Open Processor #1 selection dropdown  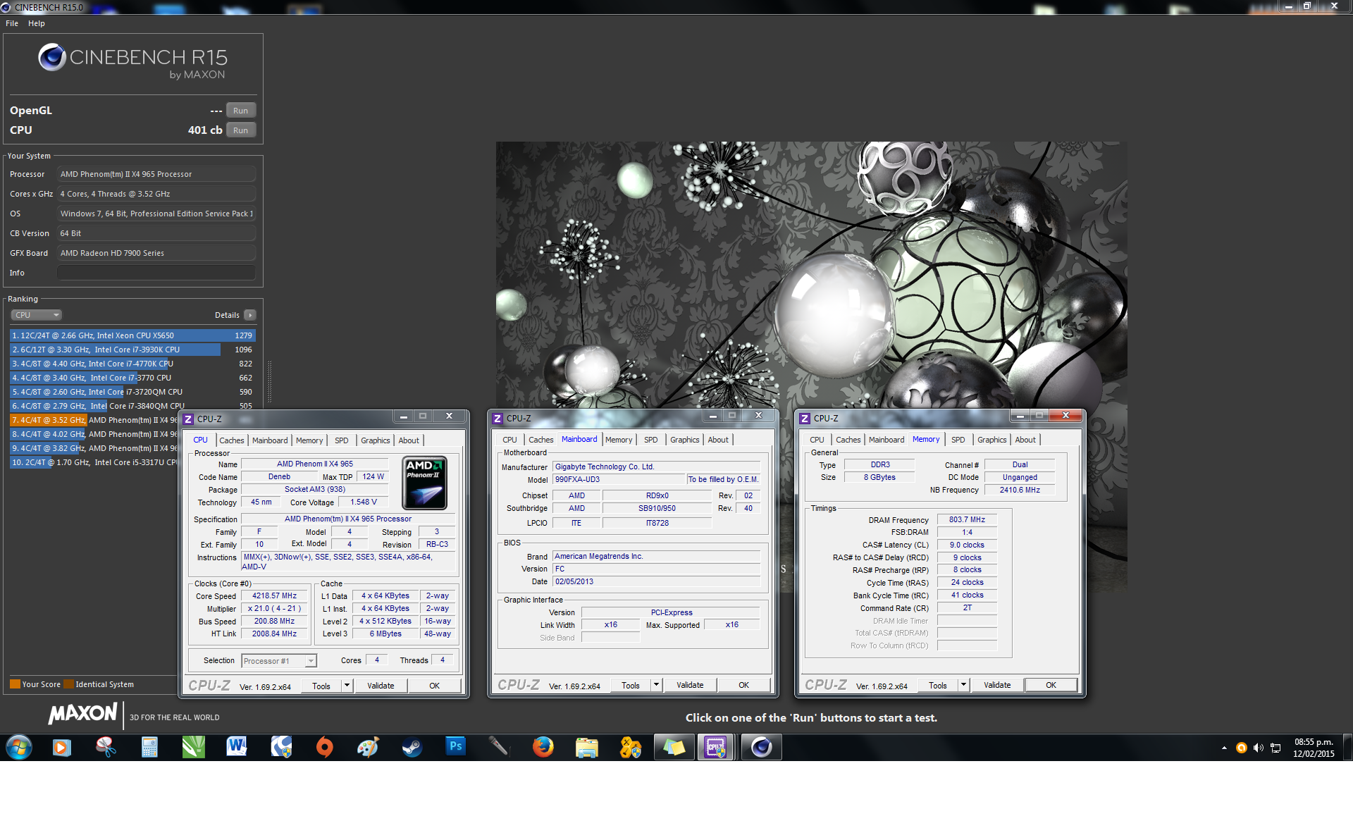tap(279, 661)
